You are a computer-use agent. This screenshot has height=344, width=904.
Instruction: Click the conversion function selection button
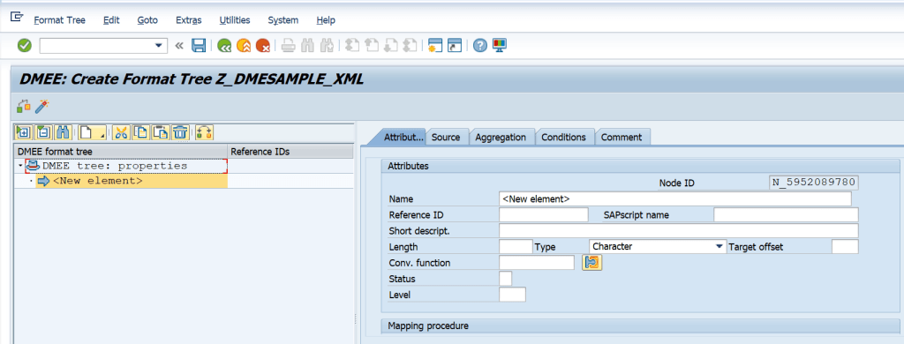592,263
